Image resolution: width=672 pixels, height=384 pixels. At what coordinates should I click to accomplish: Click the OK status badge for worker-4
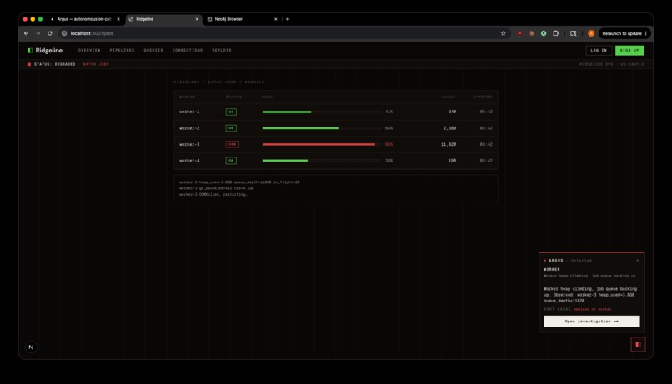click(x=231, y=161)
